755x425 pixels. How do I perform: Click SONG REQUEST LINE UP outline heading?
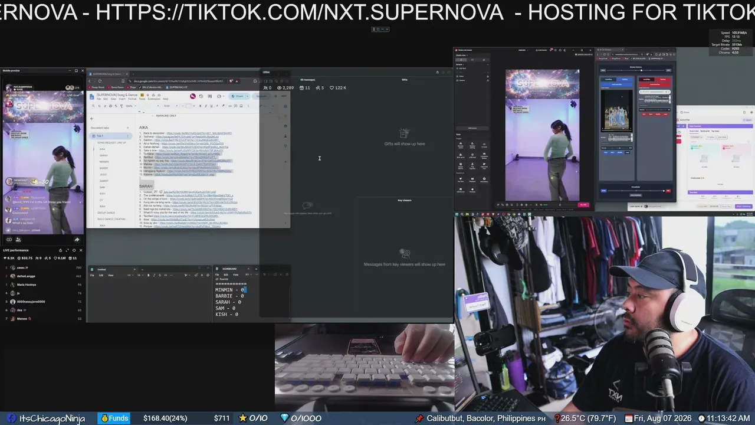tap(111, 142)
